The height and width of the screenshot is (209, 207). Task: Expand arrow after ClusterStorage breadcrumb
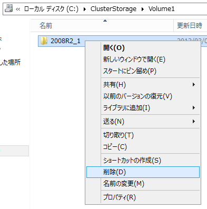tap(143, 9)
